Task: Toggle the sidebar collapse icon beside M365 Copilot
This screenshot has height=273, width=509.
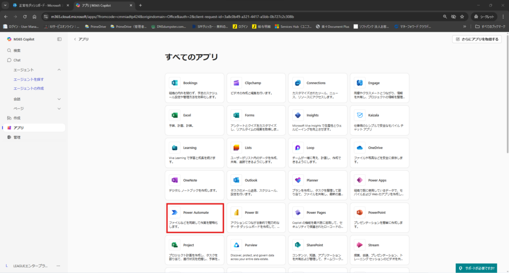Action: point(59,39)
